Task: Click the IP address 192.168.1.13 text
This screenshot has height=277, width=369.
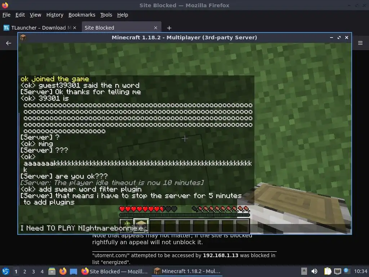Action: click(x=221, y=256)
